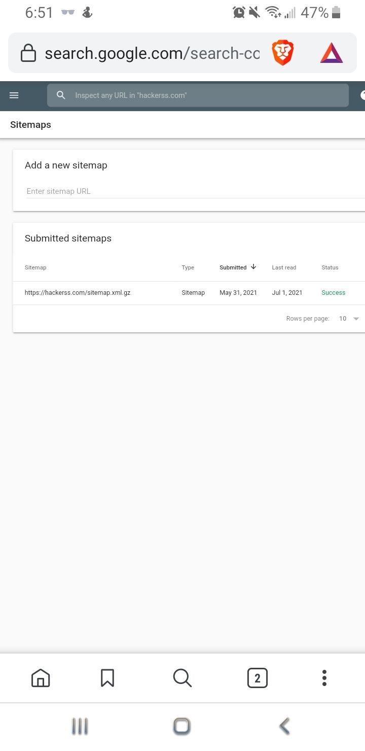Open the hamburger navigation menu

[x=14, y=95]
